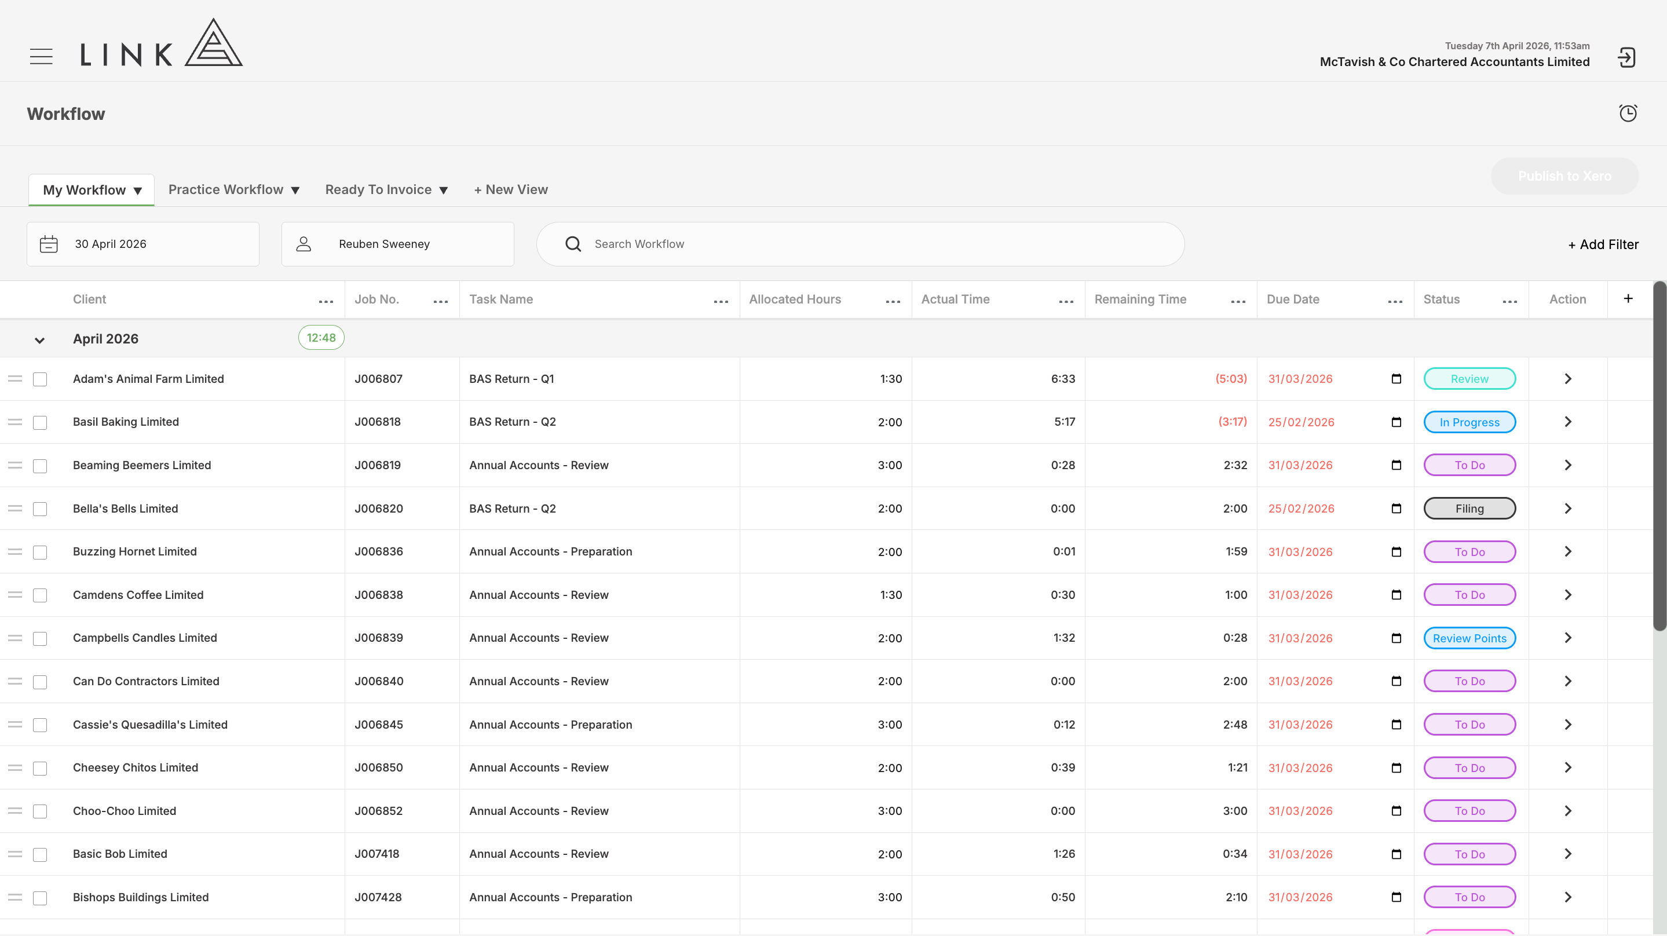Screen dimensions: 1667x936
Task: Tick checkbox for Buzzing Hornet Limited
Action: pos(40,552)
